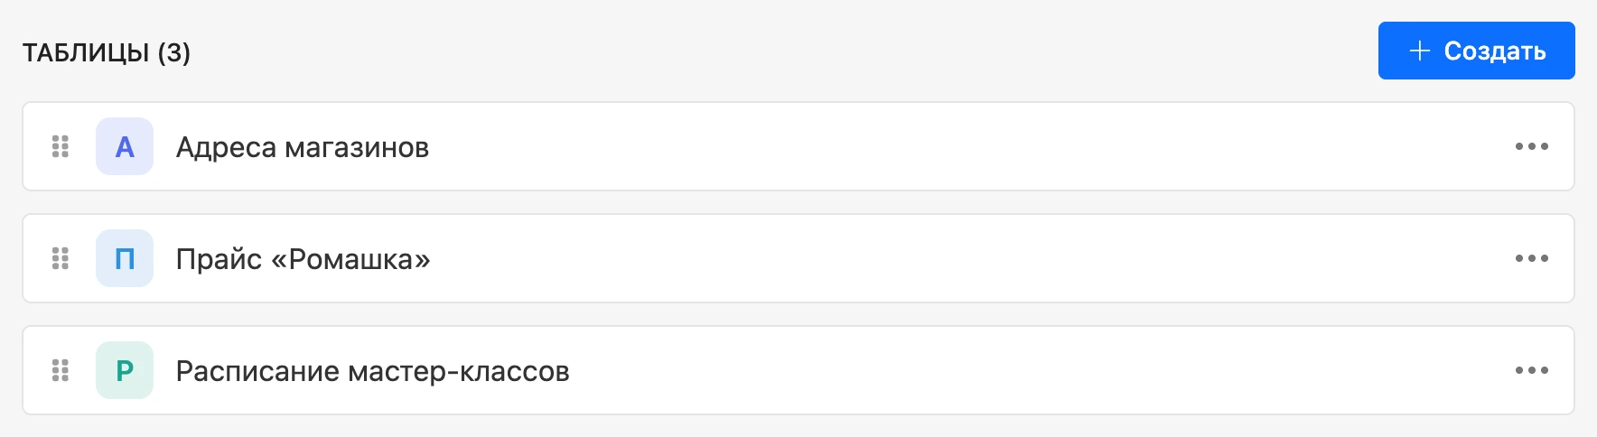Click drag handle of Расписание мастер-классов row

point(61,370)
